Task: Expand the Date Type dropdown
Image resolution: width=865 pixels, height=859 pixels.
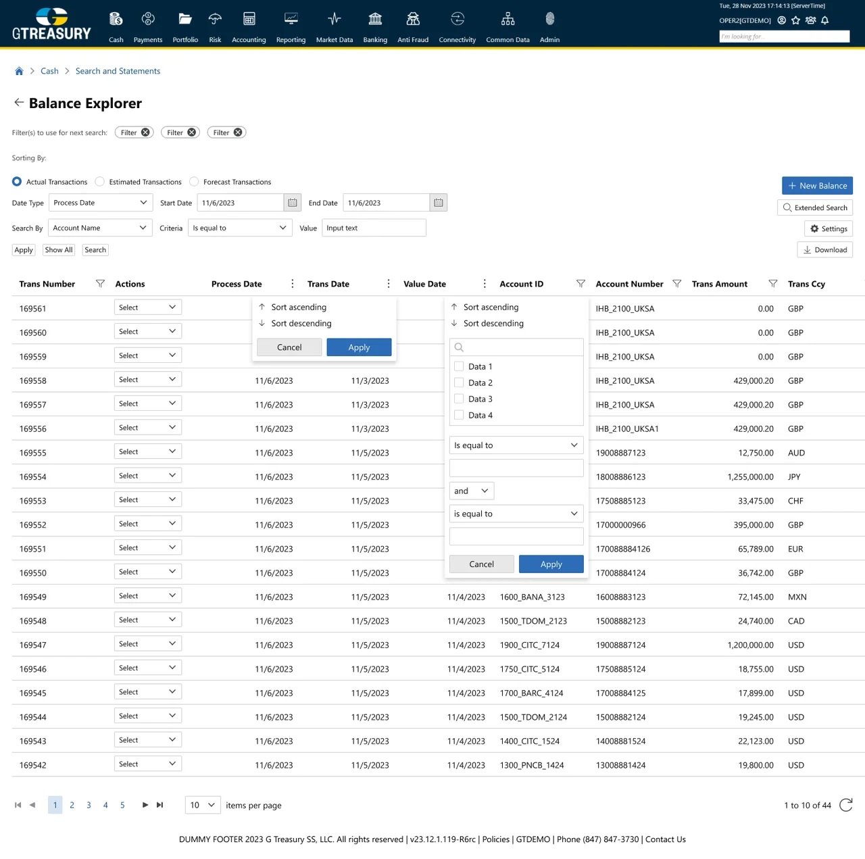Action: point(101,203)
